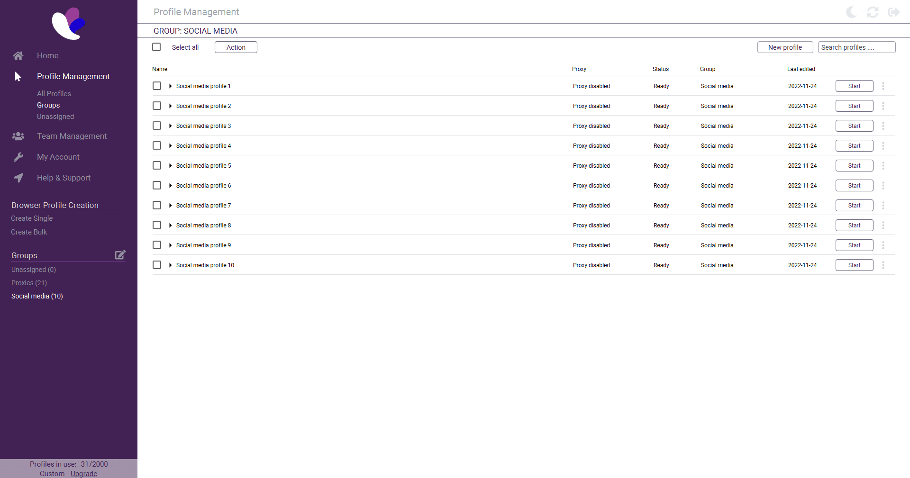
Task: Open My Account via the wrench icon
Action: click(18, 157)
